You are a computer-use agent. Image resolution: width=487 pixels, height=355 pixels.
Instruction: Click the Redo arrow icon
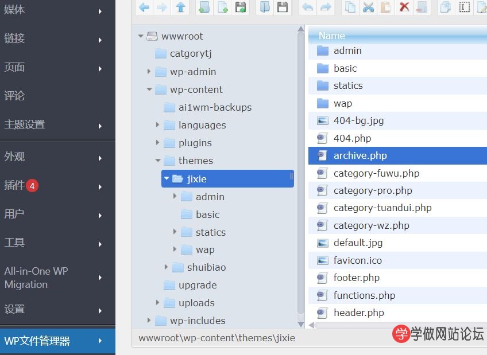(326, 7)
